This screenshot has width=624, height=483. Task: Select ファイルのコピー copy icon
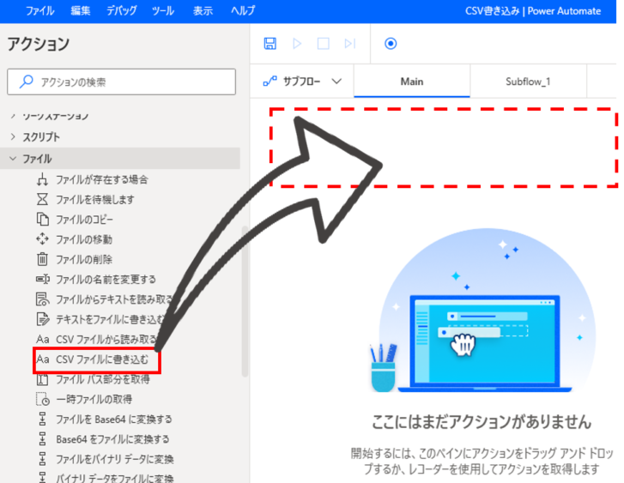[x=42, y=220]
